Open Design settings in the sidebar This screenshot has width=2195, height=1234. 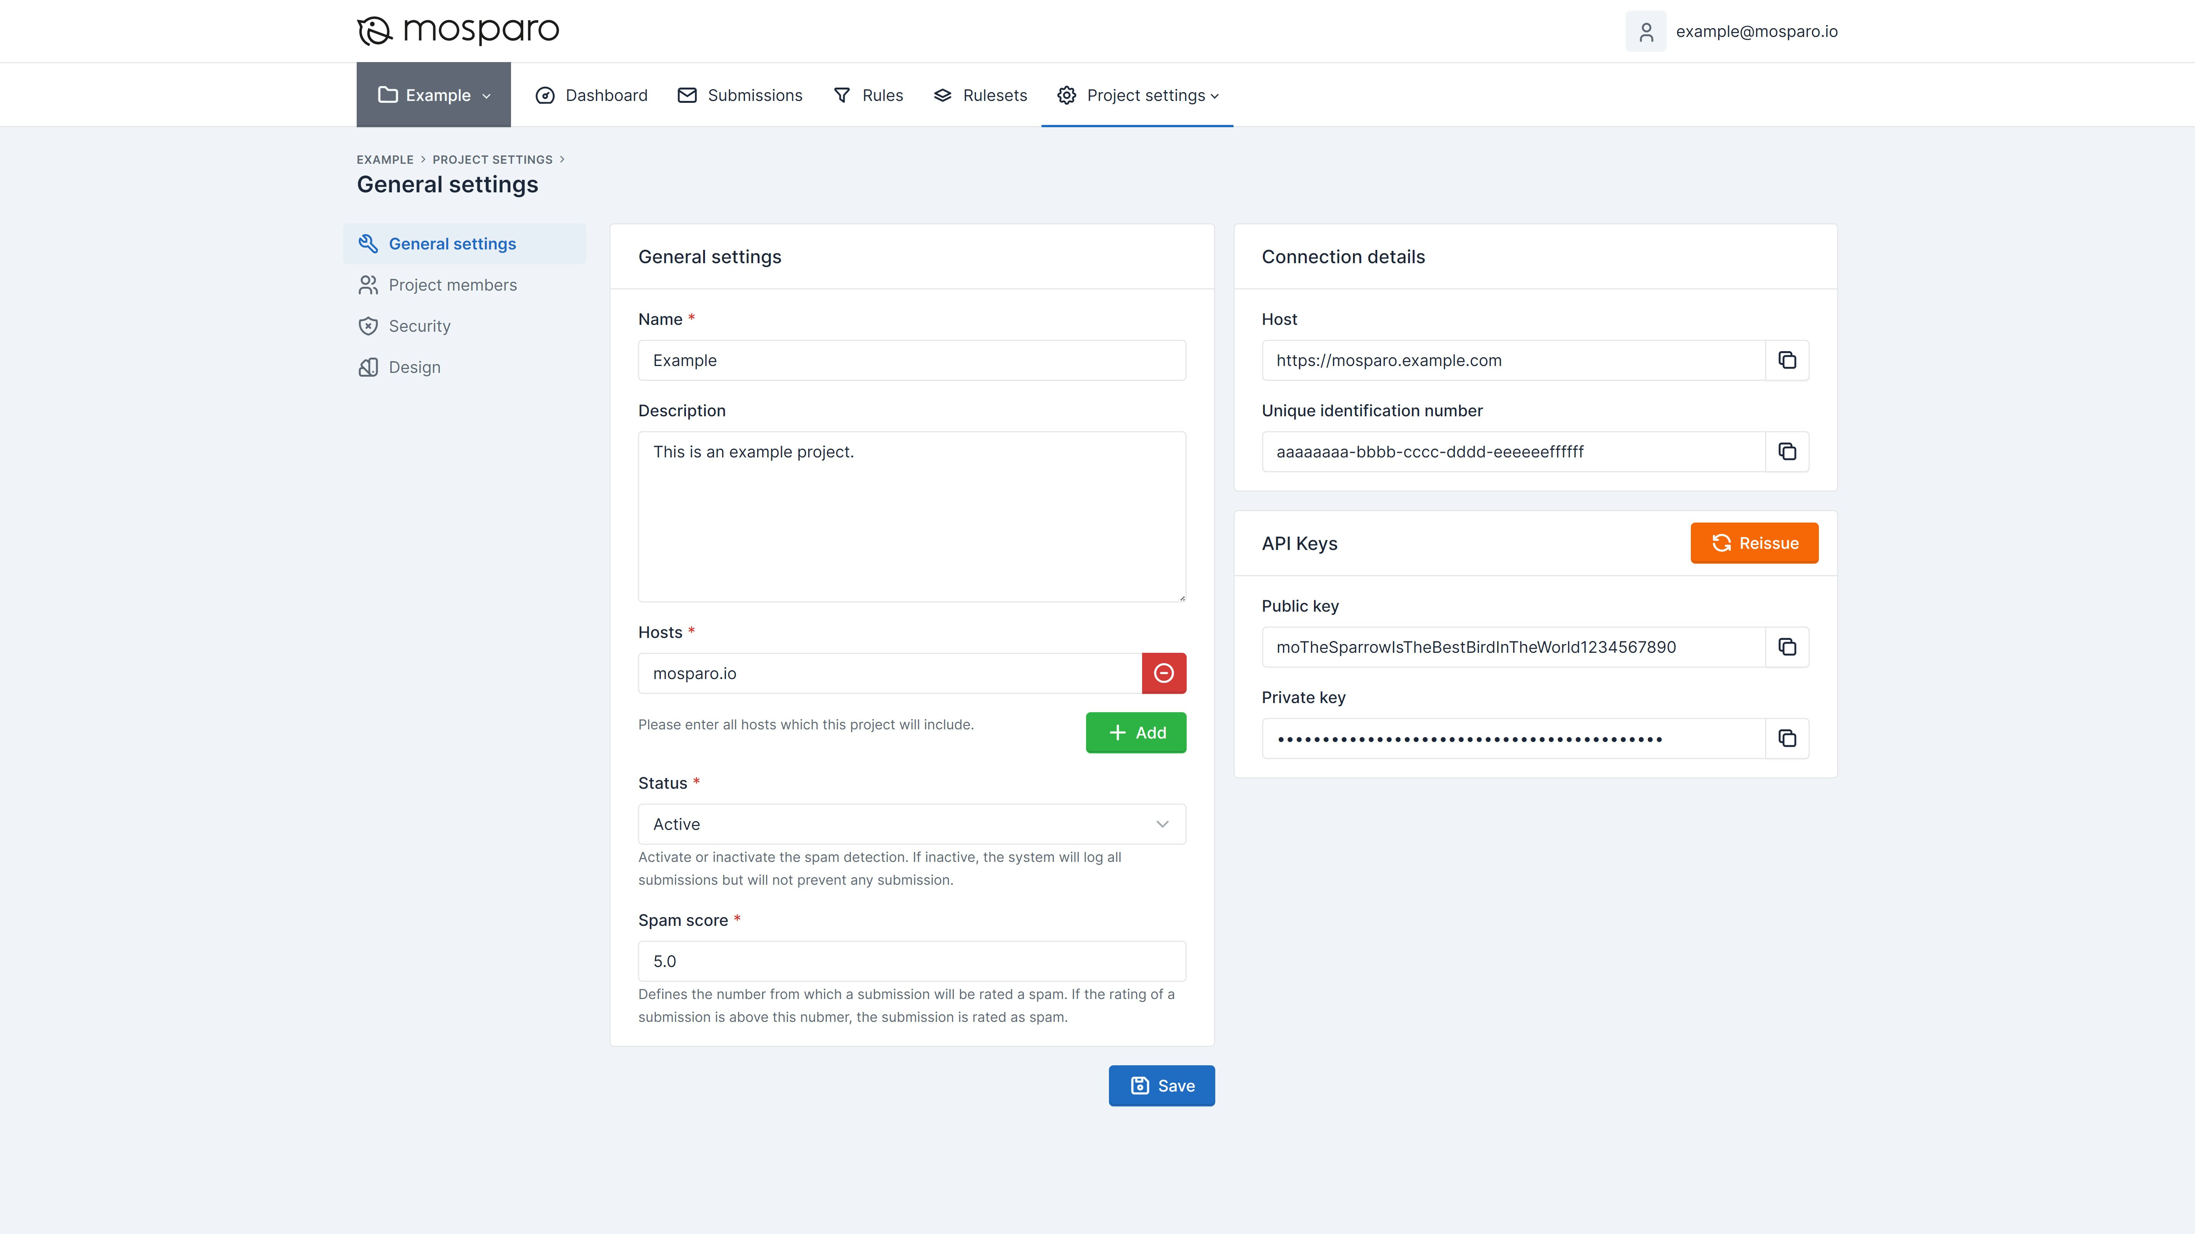465,367
